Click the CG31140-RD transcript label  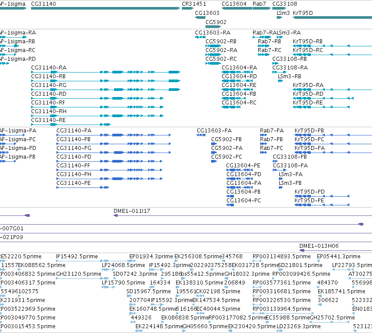49,94
